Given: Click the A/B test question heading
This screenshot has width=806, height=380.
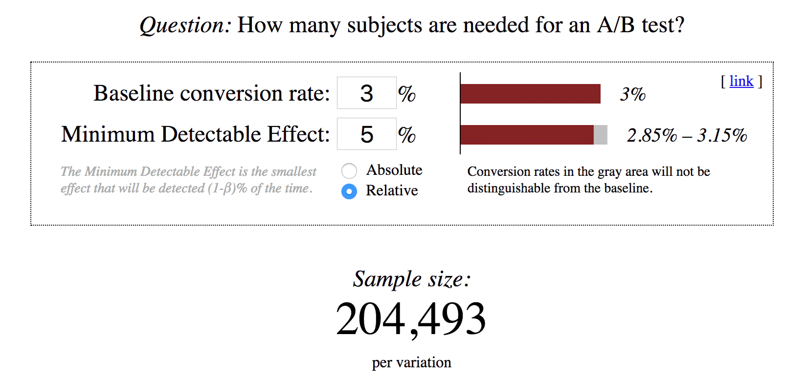Looking at the screenshot, I should pyautogui.click(x=412, y=25).
